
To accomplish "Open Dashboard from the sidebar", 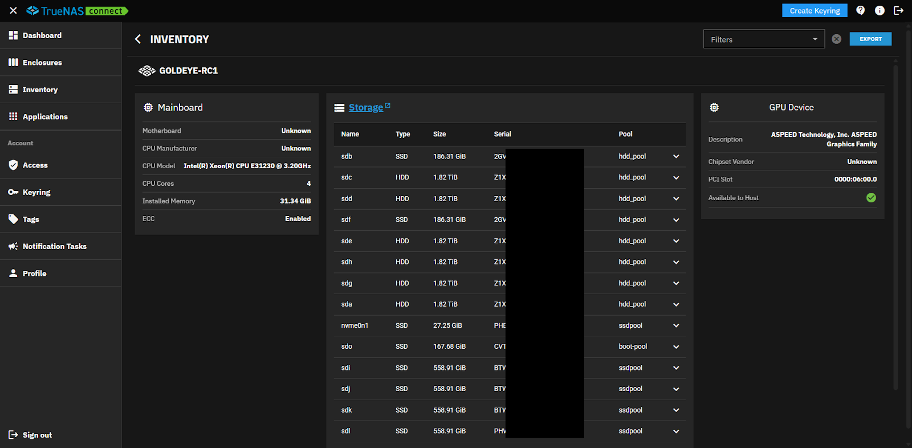I will click(x=42, y=35).
